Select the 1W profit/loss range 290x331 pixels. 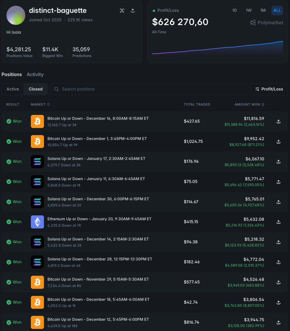pos(249,10)
